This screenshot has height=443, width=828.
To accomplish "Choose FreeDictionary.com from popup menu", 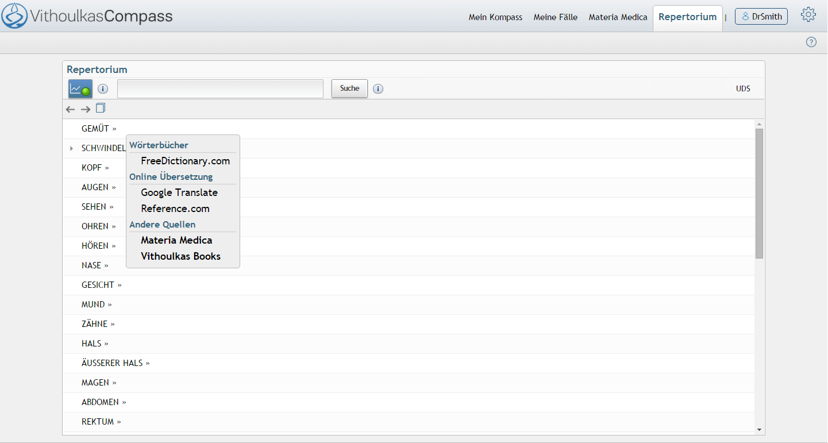I will pos(186,161).
